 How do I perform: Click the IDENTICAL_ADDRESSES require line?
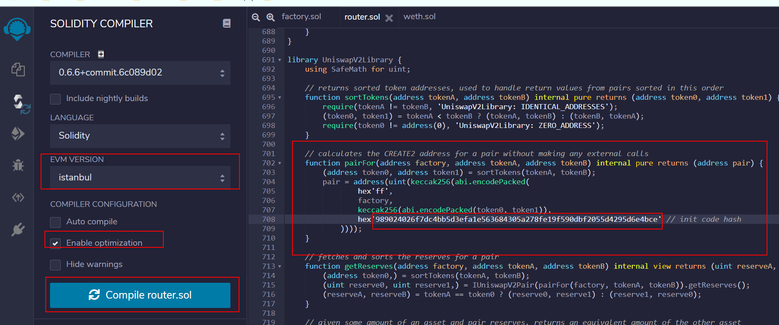tap(470, 107)
